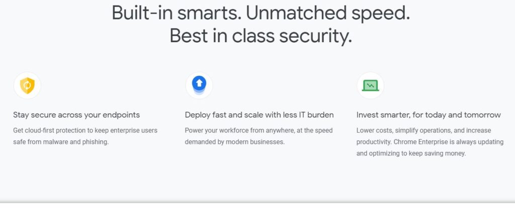Select 'Deploy fast and scale with less IT burden'

click(x=259, y=115)
